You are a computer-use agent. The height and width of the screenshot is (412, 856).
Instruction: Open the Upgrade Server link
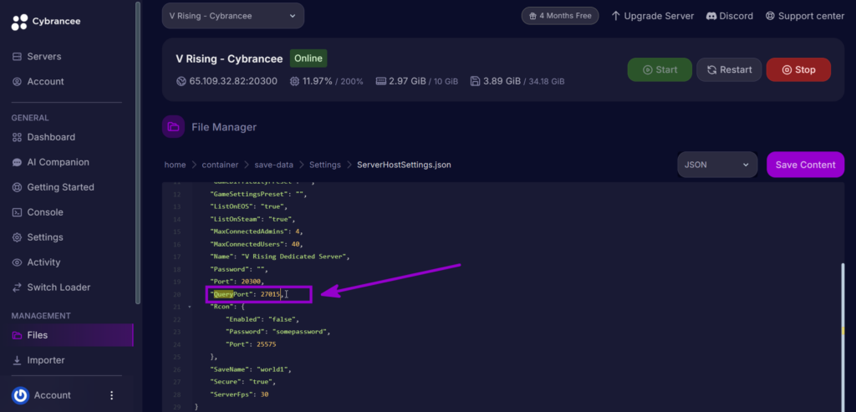652,16
